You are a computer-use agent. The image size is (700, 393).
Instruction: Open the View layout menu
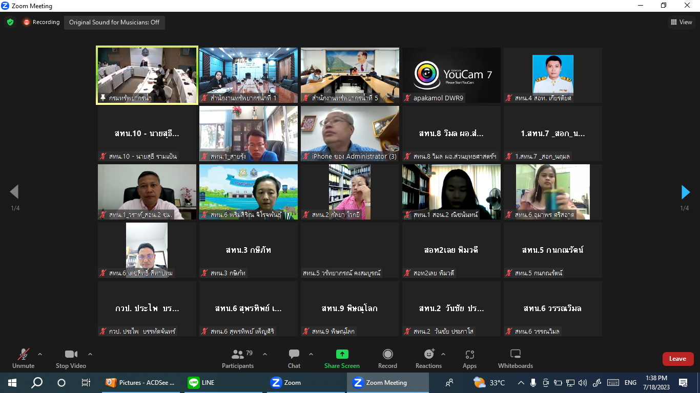pos(682,22)
